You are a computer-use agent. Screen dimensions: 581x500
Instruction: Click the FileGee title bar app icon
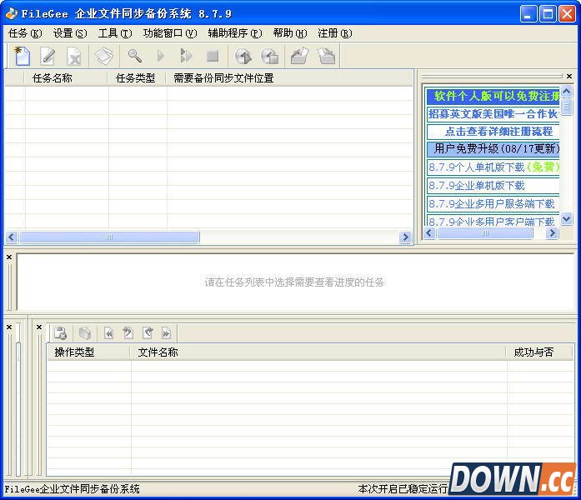(11, 13)
